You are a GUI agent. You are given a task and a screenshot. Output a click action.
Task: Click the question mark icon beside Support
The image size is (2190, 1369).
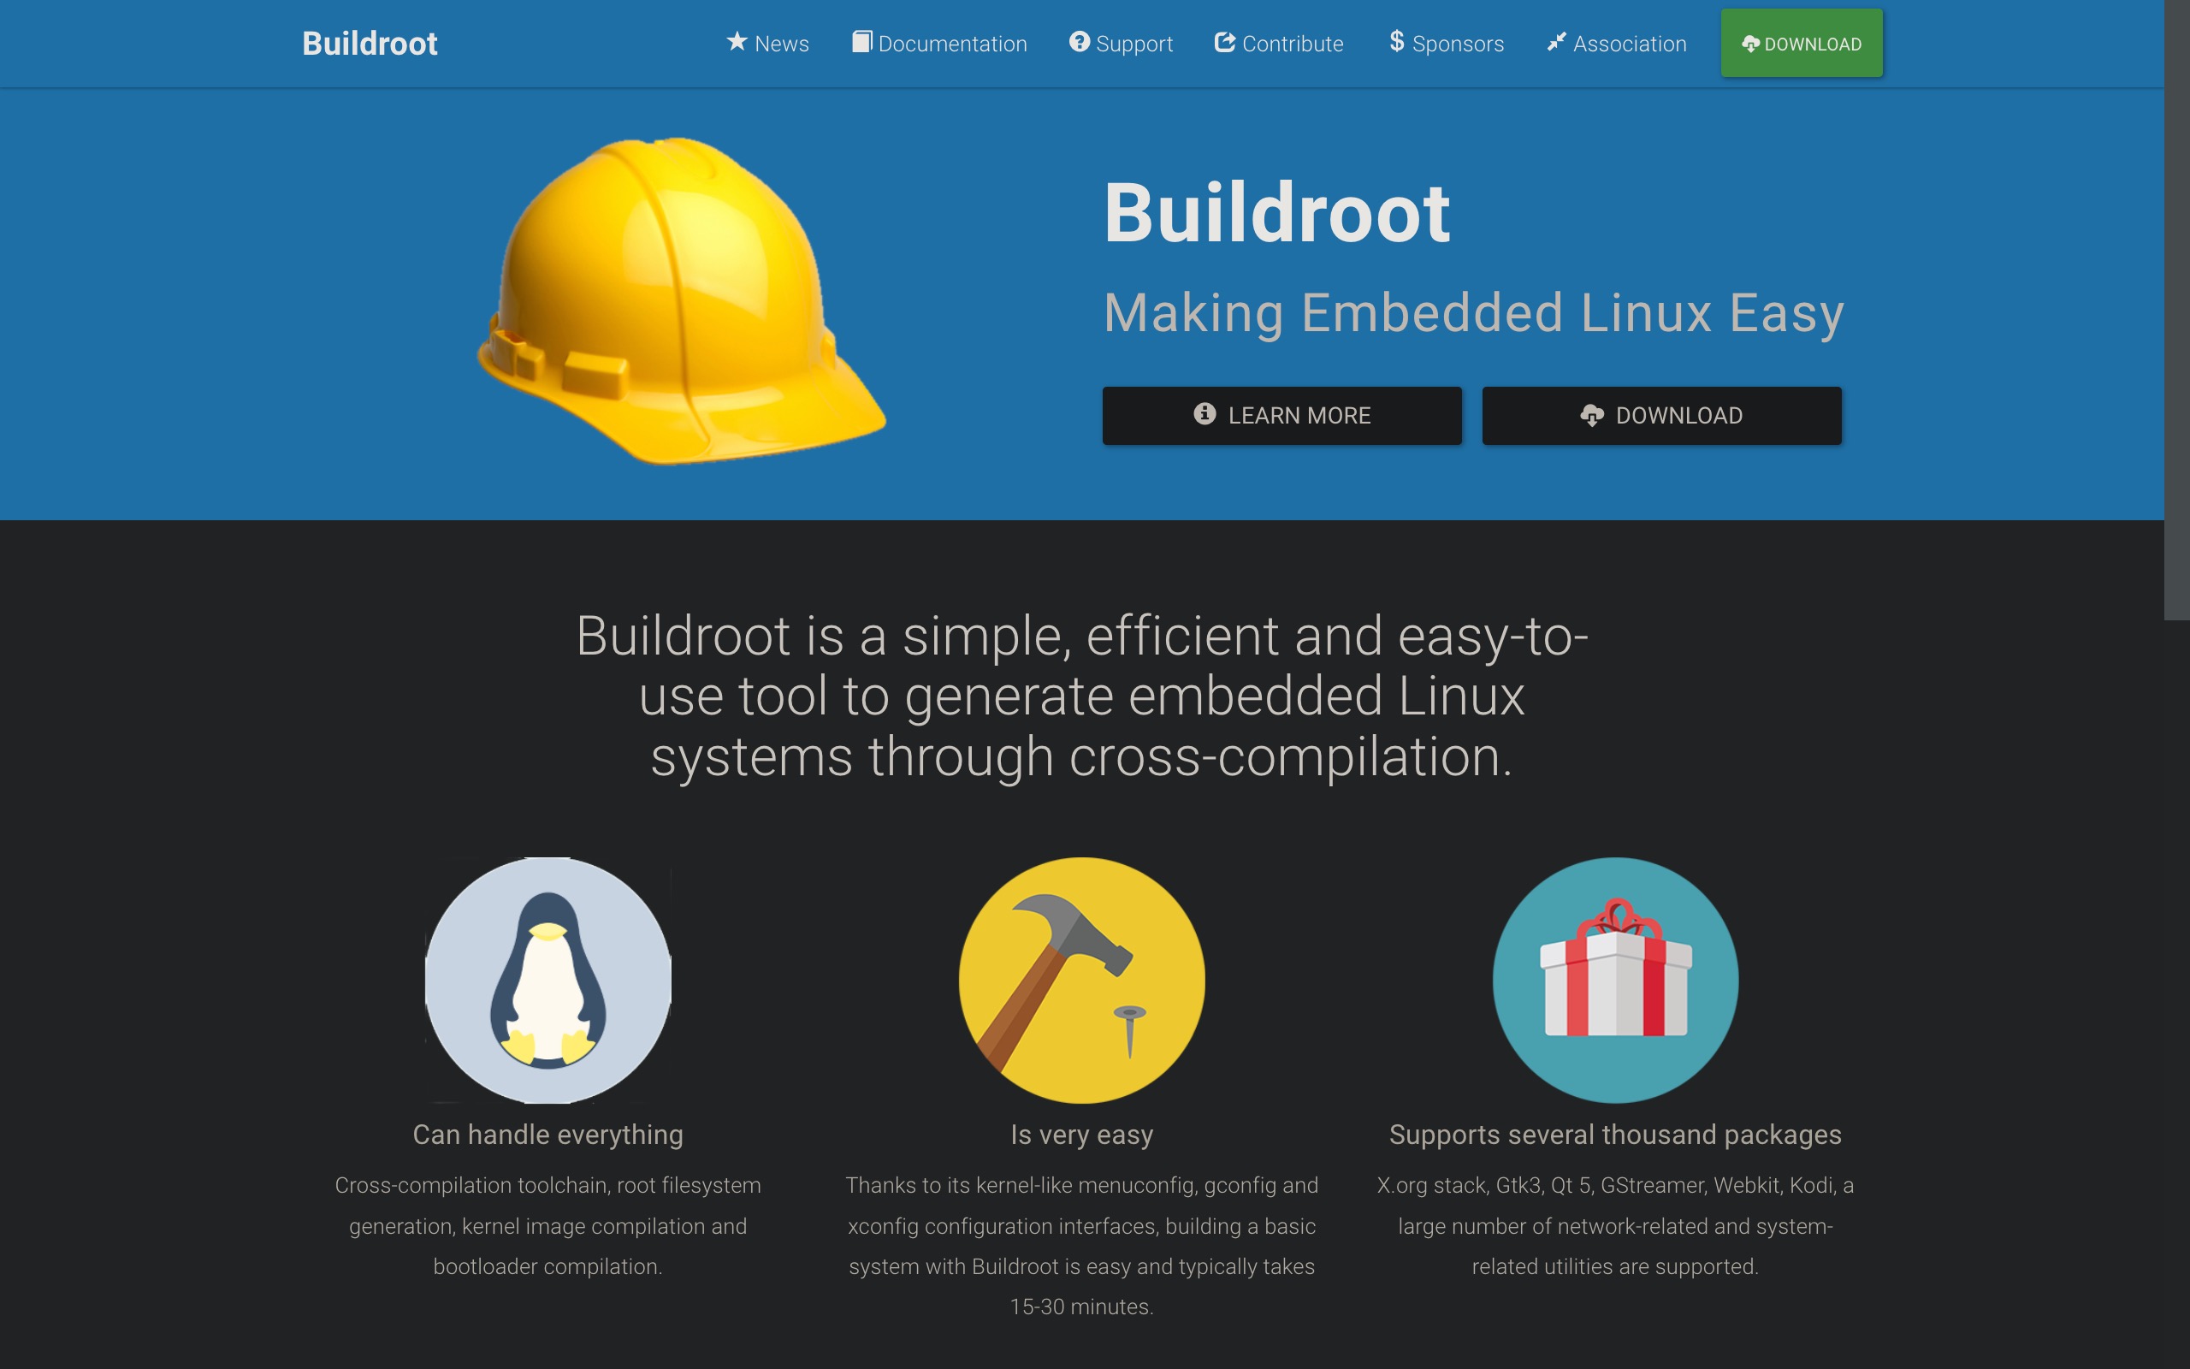1079,42
